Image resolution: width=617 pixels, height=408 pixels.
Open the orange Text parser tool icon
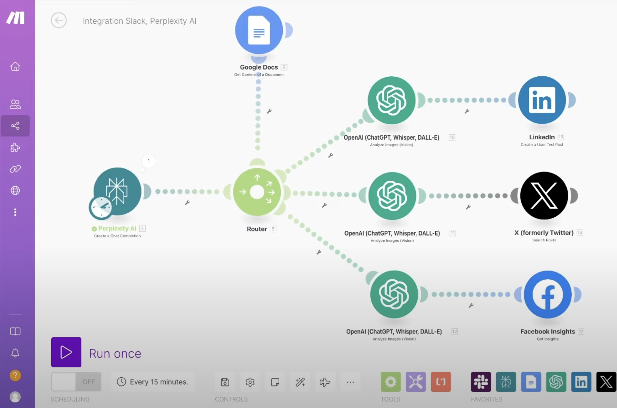(x=441, y=382)
